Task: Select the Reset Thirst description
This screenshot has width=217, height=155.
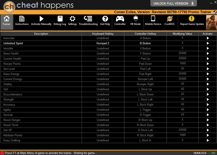Action: tap(11, 125)
